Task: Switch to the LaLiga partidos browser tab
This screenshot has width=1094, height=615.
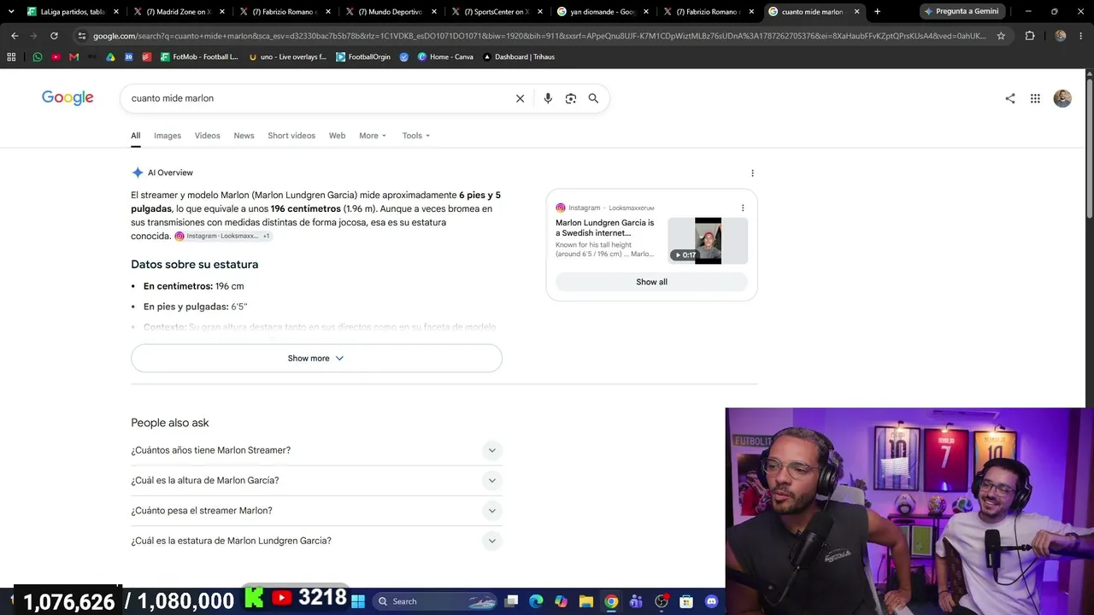Action: click(71, 12)
